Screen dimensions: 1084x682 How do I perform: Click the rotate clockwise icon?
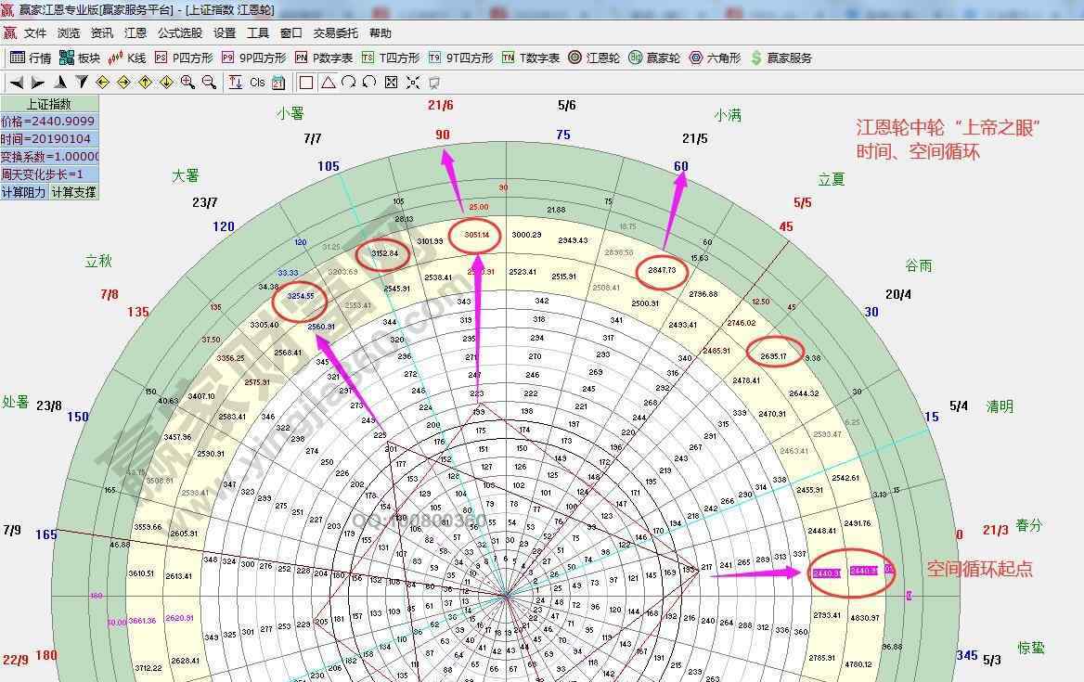[x=348, y=83]
